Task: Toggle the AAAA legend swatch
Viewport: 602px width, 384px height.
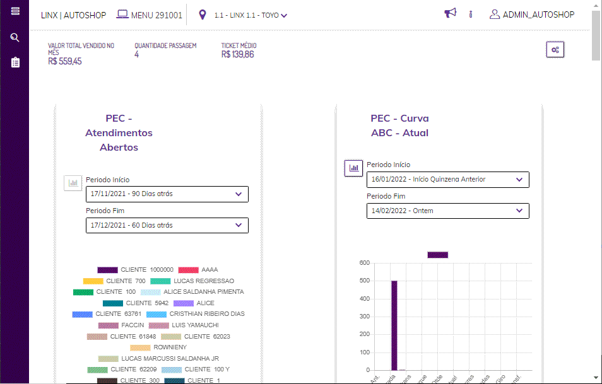Action: (x=189, y=270)
